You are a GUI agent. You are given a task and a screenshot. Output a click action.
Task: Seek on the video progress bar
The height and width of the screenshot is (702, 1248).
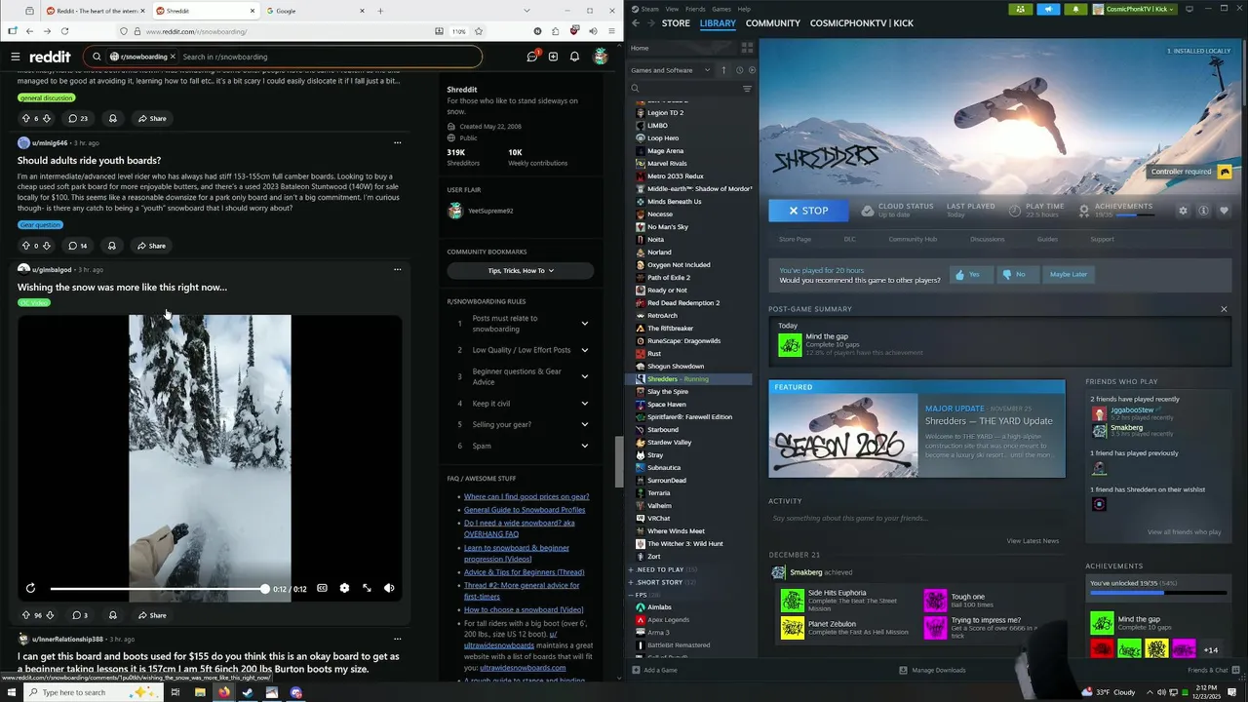(158, 589)
